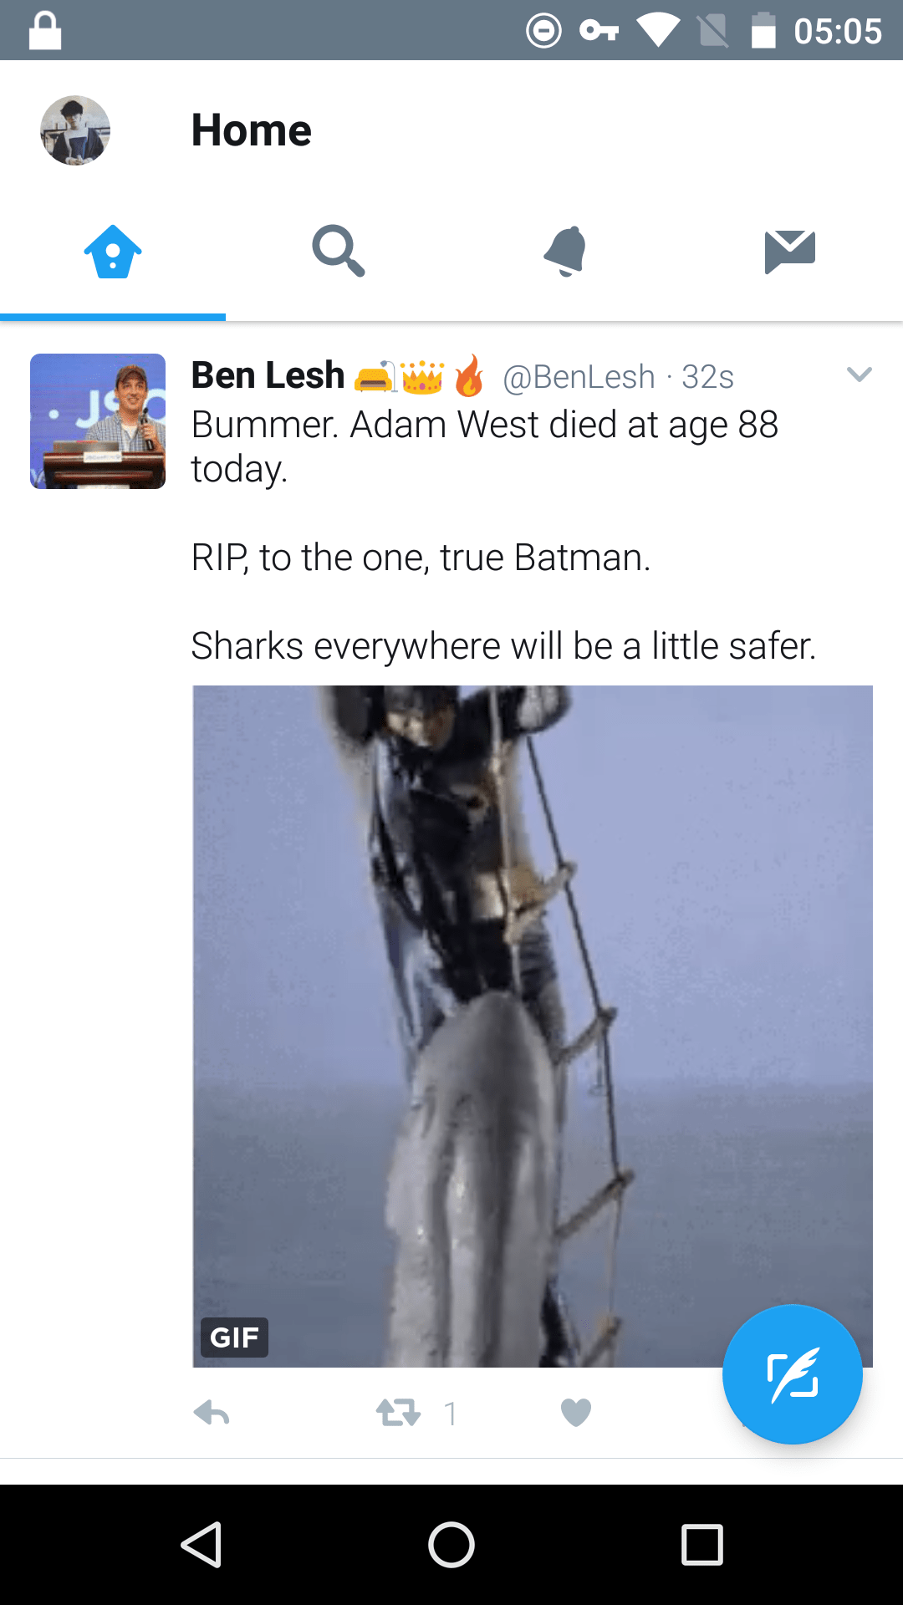Open the Home timeline tab

pyautogui.click(x=113, y=252)
